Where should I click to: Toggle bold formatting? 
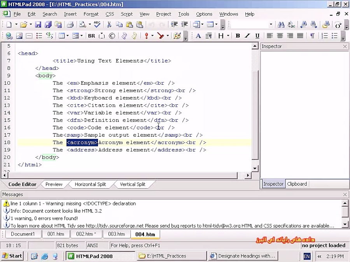coord(238,36)
